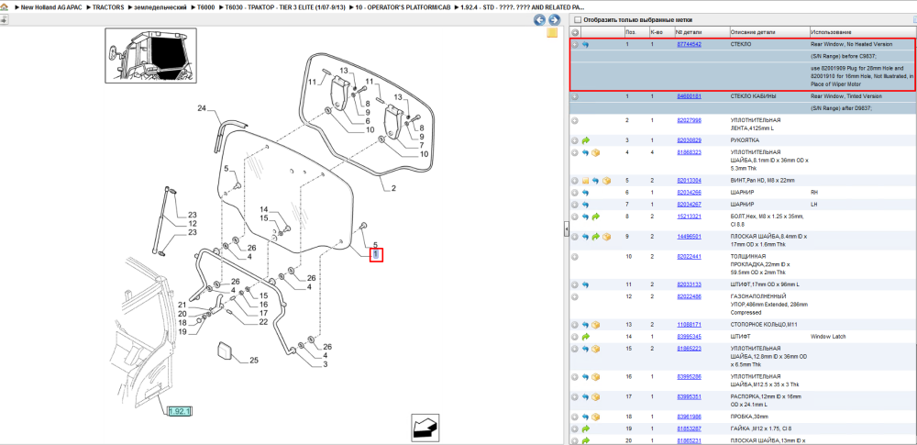Collapse the panel splitter handle

tap(566, 229)
